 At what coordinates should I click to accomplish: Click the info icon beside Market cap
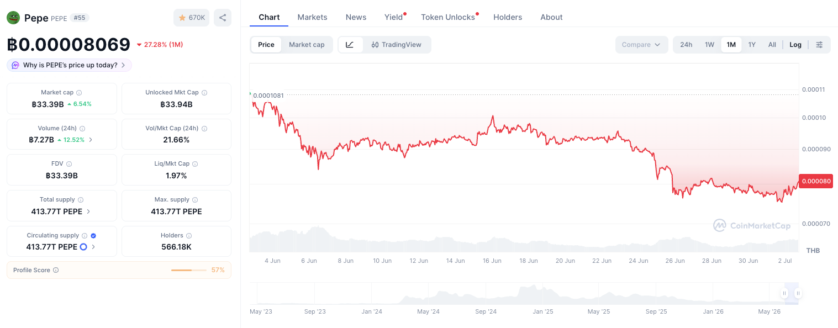[79, 93]
